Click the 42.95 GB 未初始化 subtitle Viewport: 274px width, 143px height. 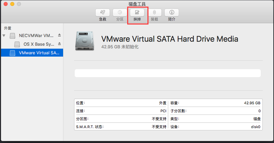point(120,47)
